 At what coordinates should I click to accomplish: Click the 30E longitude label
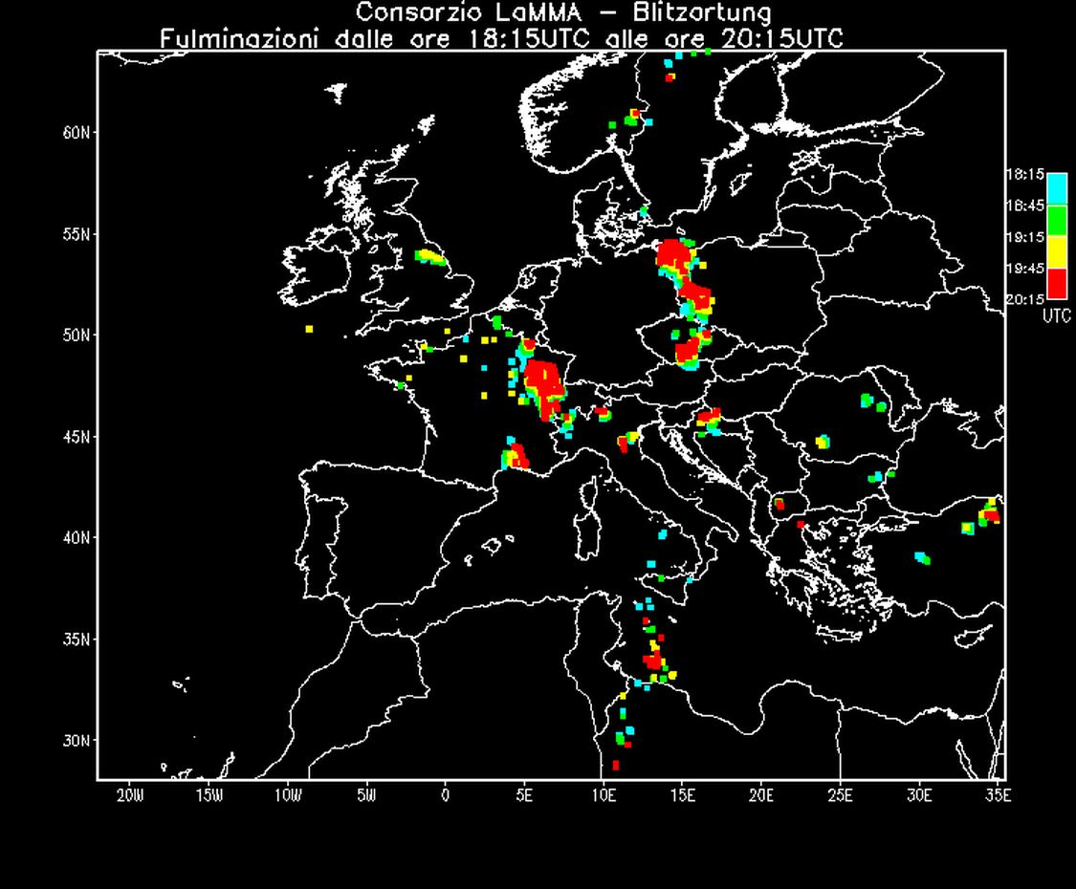coord(919,795)
